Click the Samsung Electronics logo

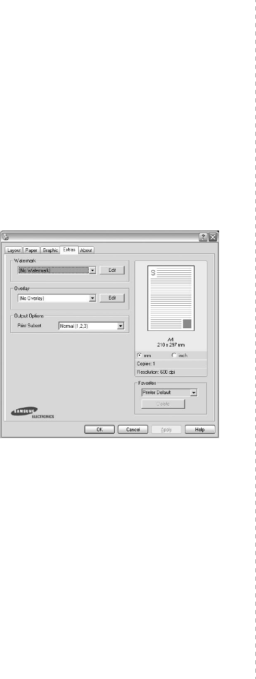coord(32,413)
